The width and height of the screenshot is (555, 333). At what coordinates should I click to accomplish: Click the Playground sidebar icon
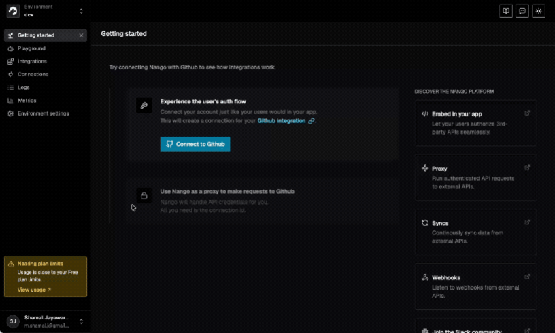coord(11,48)
